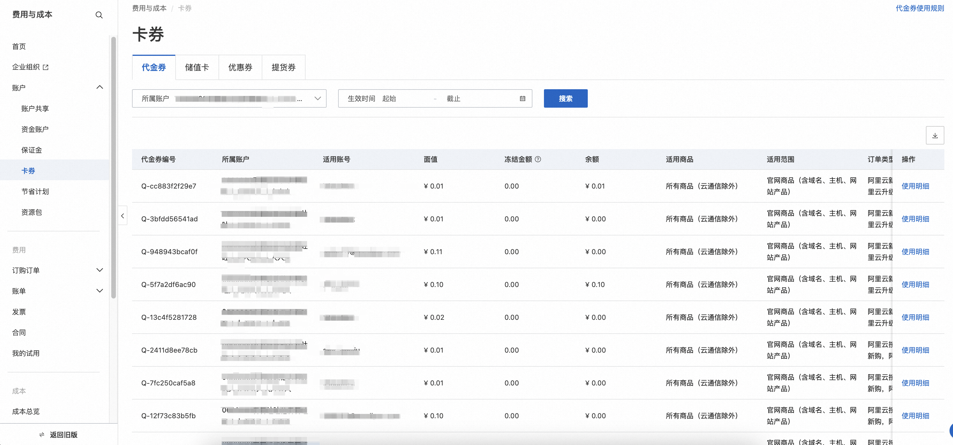Switch to the 代金券 tab
This screenshot has height=445, width=953.
[154, 67]
